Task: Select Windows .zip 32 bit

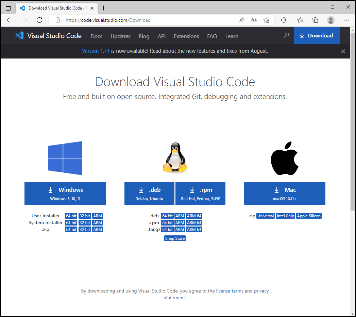Action: (85, 230)
